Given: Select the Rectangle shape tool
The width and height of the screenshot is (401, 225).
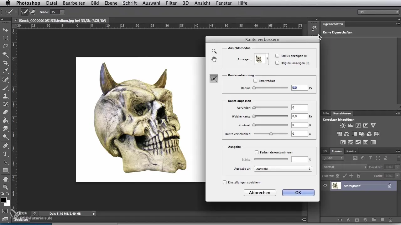Looking at the screenshot, I should (x=5, y=170).
